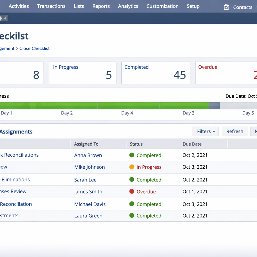Click the clipboard checkmark icon beside Contacts
This screenshot has height=257, width=257.
click(226, 7)
